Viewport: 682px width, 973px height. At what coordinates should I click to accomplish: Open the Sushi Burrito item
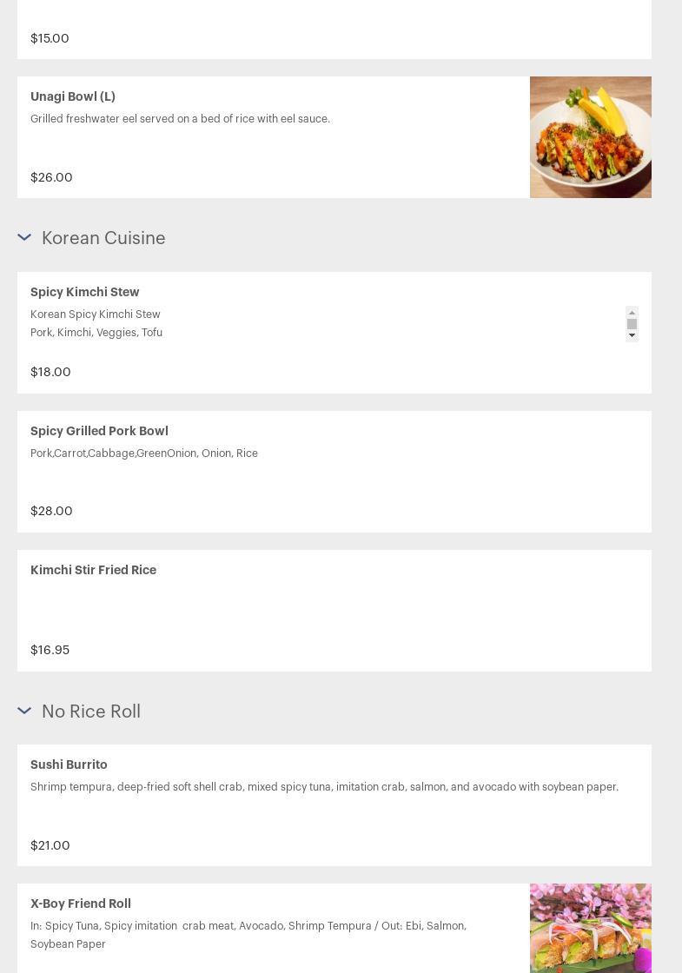tap(70, 764)
